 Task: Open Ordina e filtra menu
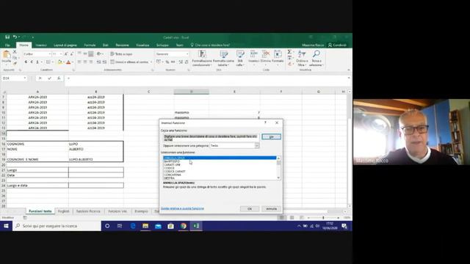(x=302, y=59)
